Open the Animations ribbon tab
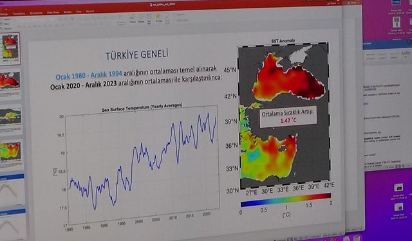Screen dimensions: 412x241 [36, 13]
